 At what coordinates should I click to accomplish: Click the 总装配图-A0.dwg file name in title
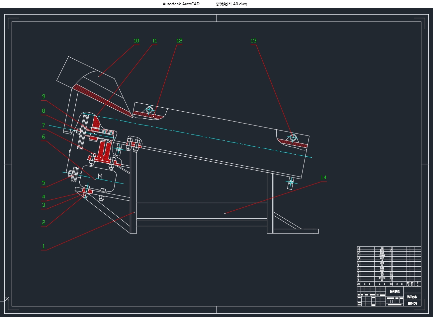click(231, 4)
